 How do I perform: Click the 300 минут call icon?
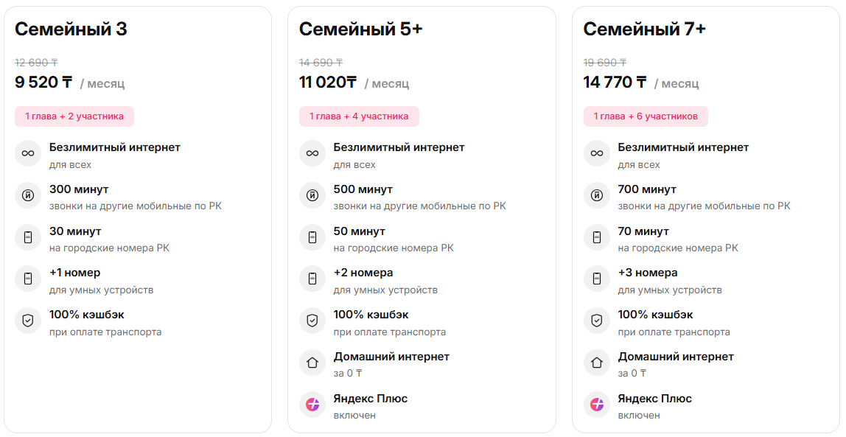click(x=28, y=195)
